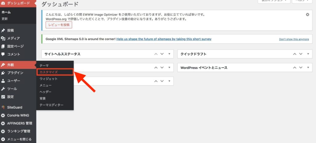316x143 pixels.
Task: Click the wrench icon beside ツール
Action: pyautogui.click(x=3, y=89)
